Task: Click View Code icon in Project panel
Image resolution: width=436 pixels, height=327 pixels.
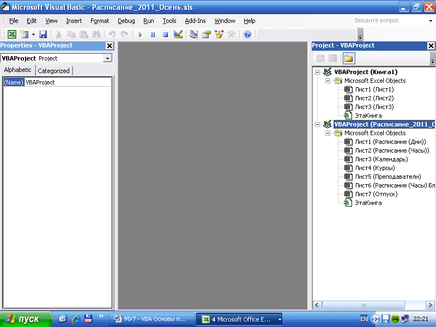Action: (x=320, y=58)
